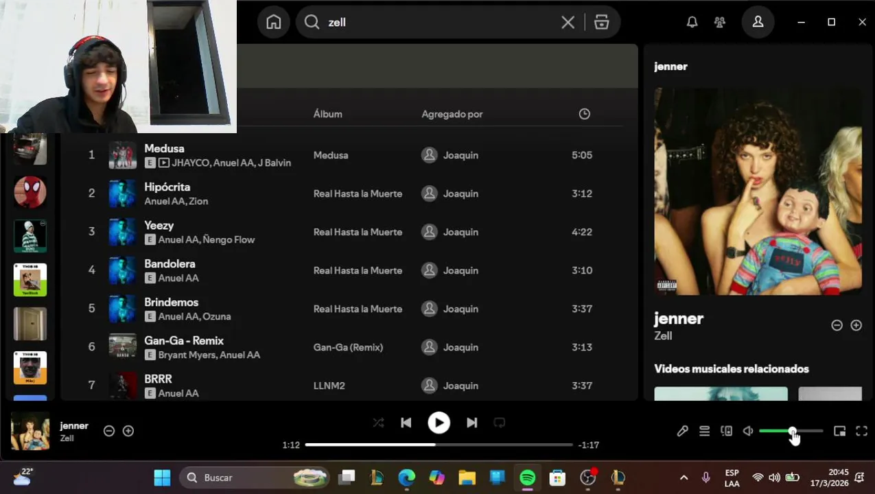Go to Spotify Home icon

[274, 22]
